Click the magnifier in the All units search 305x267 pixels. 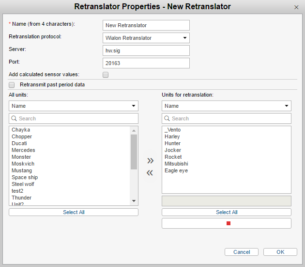click(14, 118)
